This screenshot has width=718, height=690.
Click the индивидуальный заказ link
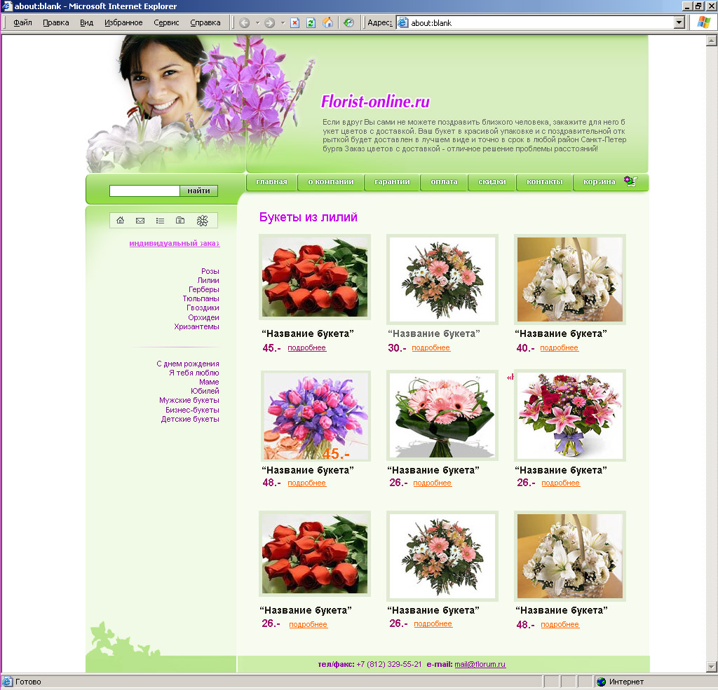click(x=175, y=243)
